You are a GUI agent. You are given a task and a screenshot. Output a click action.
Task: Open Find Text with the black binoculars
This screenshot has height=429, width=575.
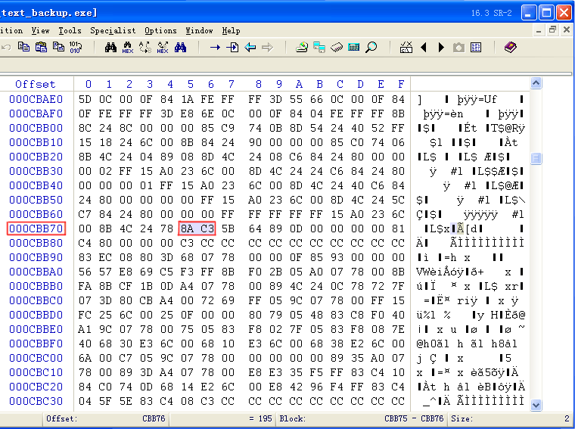coord(110,47)
